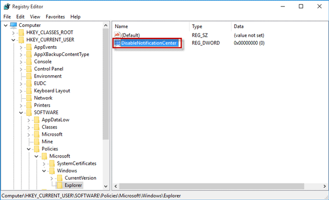
Task: Collapse the Policies key
Action: [x=29, y=149]
